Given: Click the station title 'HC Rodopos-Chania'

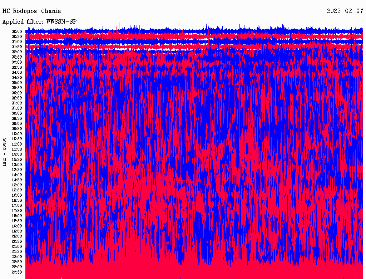Looking at the screenshot, I should [32, 11].
